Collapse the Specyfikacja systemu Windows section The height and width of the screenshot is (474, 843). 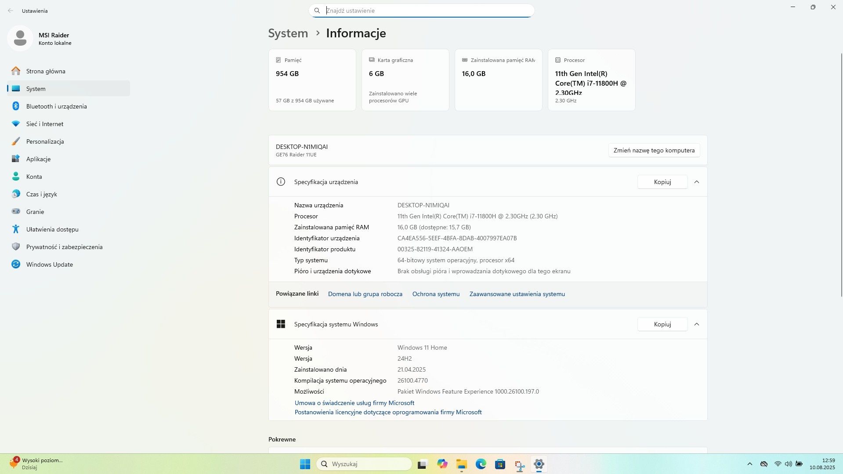(x=697, y=324)
